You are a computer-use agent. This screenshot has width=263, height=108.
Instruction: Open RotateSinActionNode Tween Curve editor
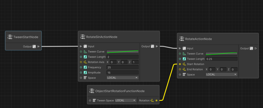pos(122,52)
